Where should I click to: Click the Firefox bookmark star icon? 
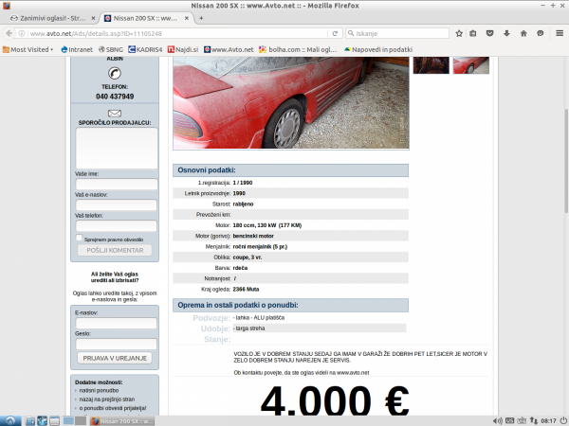(x=458, y=32)
